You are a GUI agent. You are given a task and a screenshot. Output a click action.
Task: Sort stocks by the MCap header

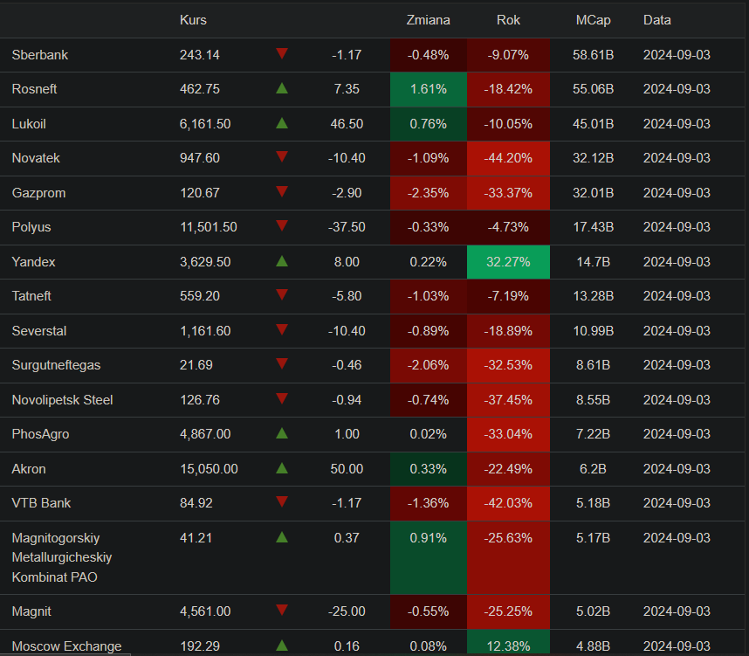click(x=593, y=20)
